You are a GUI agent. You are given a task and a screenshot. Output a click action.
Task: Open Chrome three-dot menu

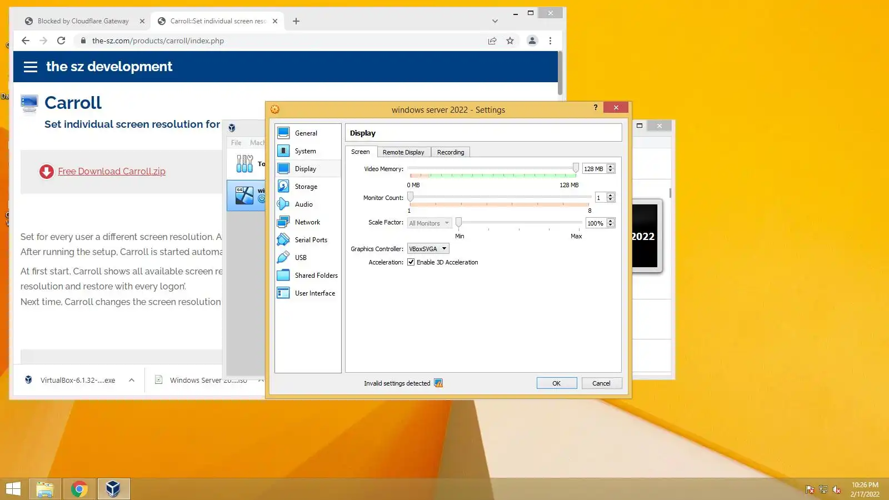[550, 41]
